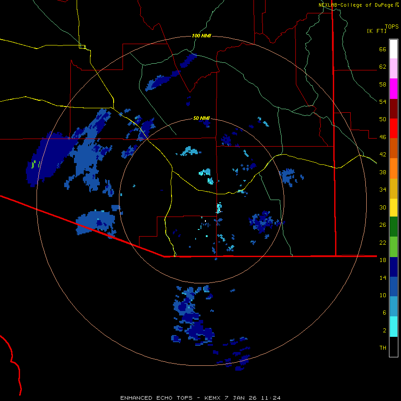Click the dark orange 46 kft legend swatch
Viewport: 401px width, 401px height.
[x=393, y=148]
